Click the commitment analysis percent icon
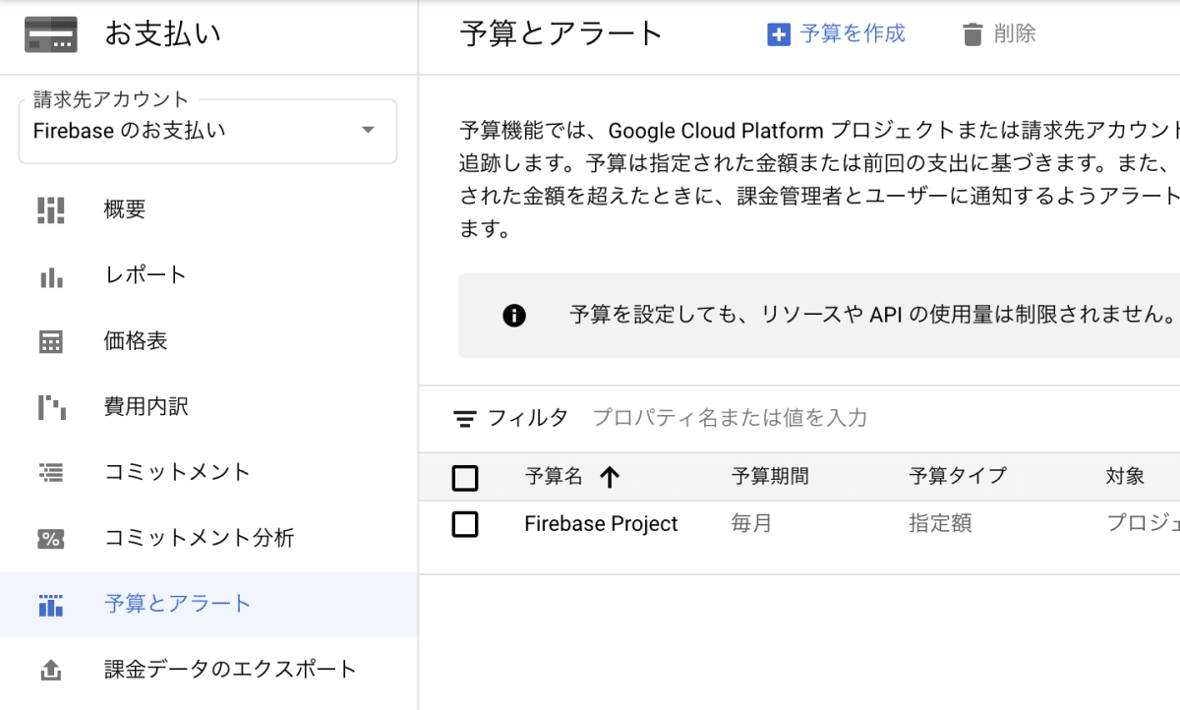1180x710 pixels. pos(51,538)
